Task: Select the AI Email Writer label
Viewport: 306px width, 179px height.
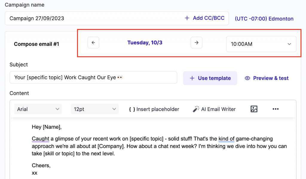Action: 218,109
